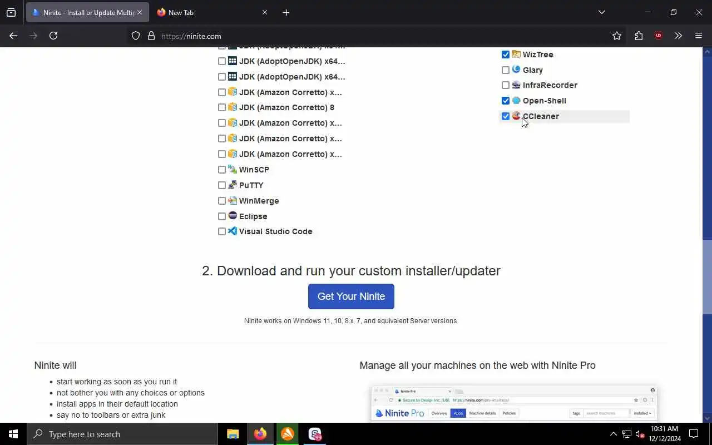Close the Ninite tab
712x445 pixels.
(x=139, y=12)
